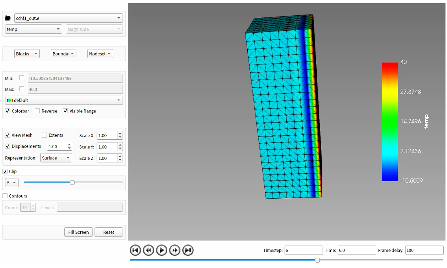Change the Surface representation dropdown
Viewport: 447px width, 268px height.
point(56,158)
